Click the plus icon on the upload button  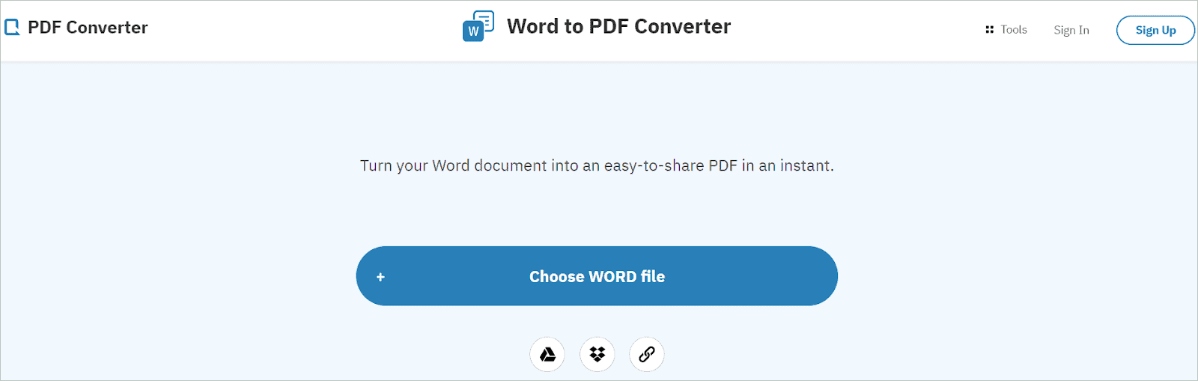point(380,277)
